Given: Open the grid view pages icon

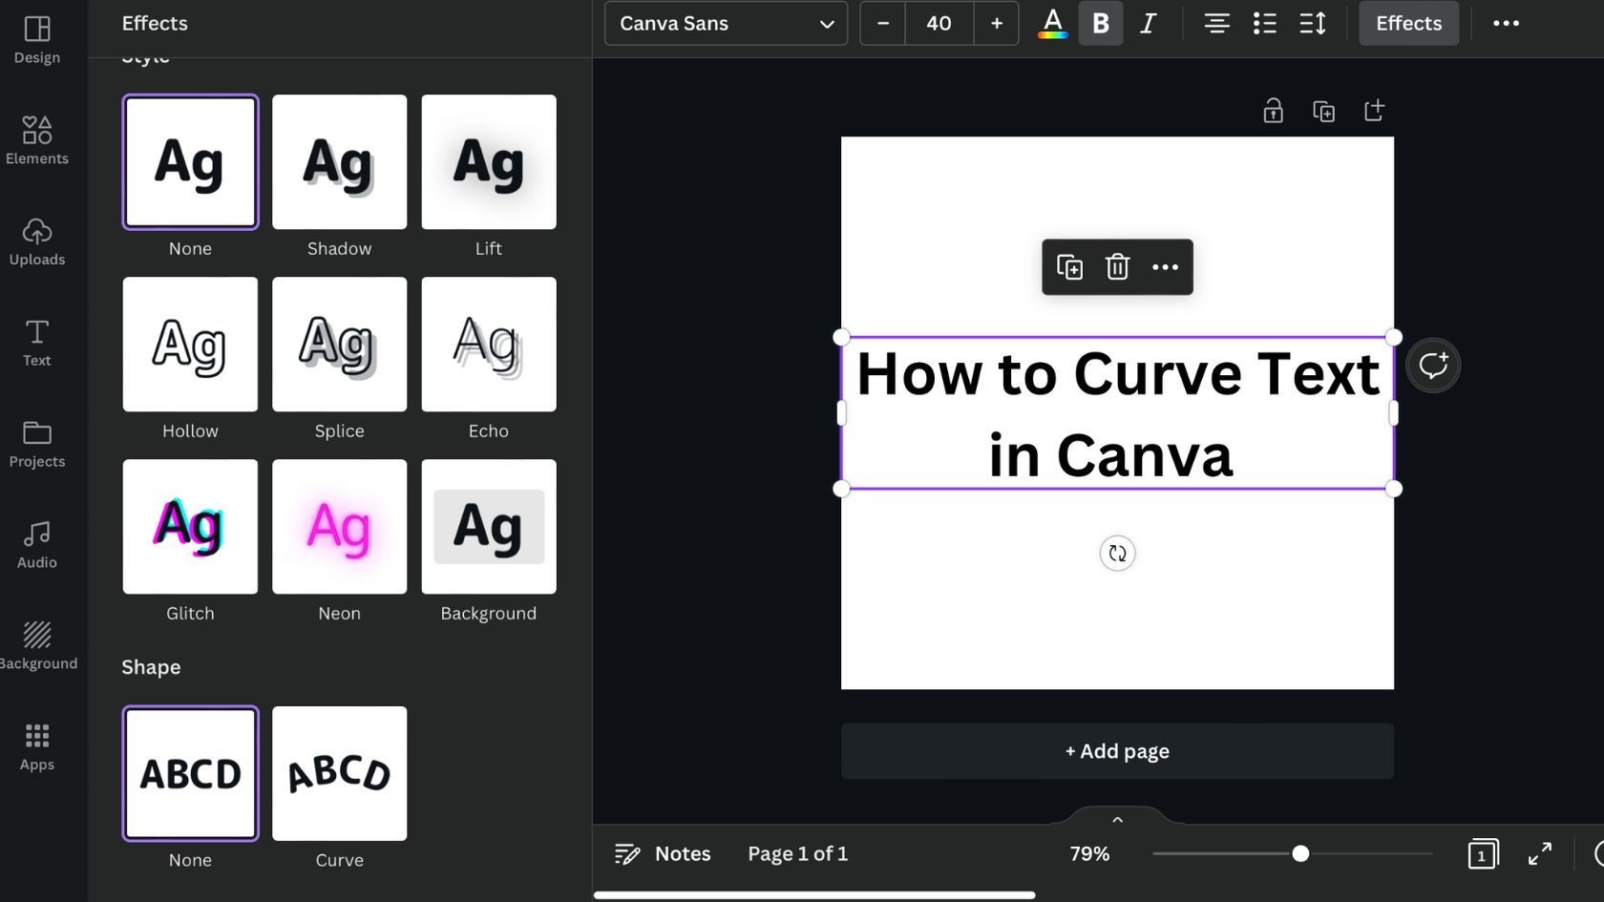Looking at the screenshot, I should pos(1483,853).
